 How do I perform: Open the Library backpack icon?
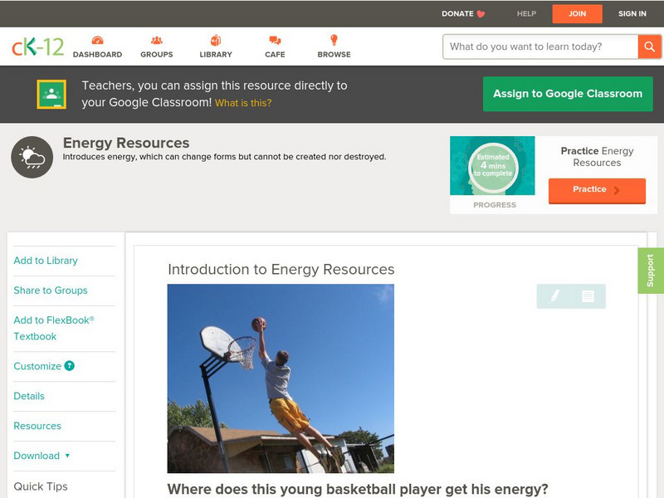pos(216,40)
